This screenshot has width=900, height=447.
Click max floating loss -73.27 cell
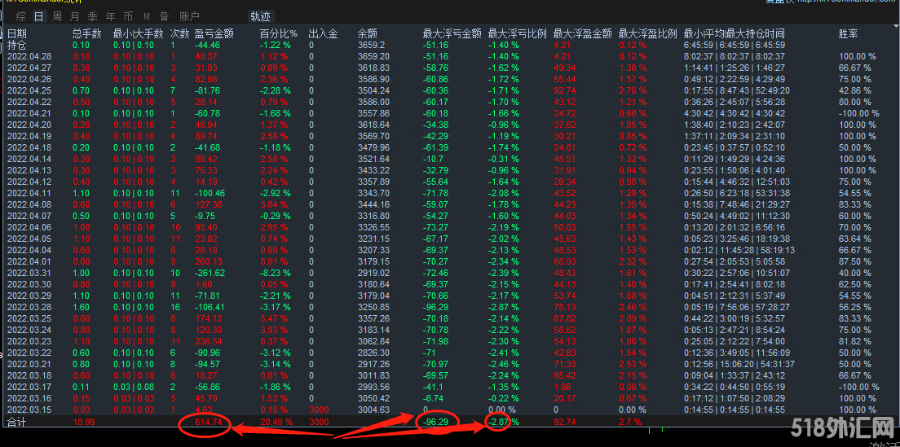point(435,227)
